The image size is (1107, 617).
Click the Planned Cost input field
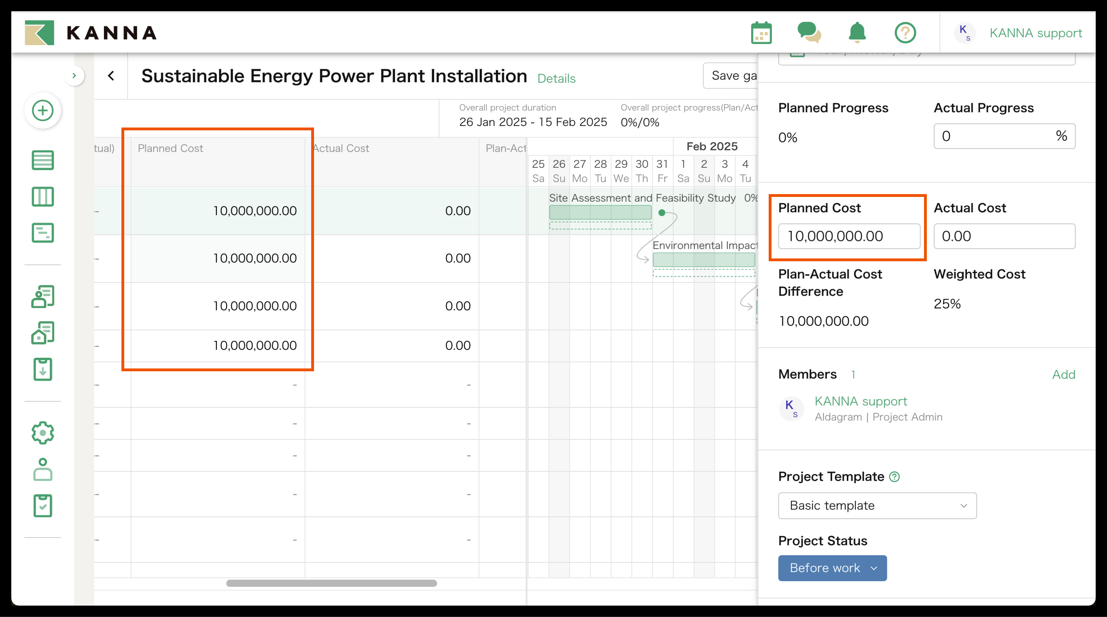849,236
